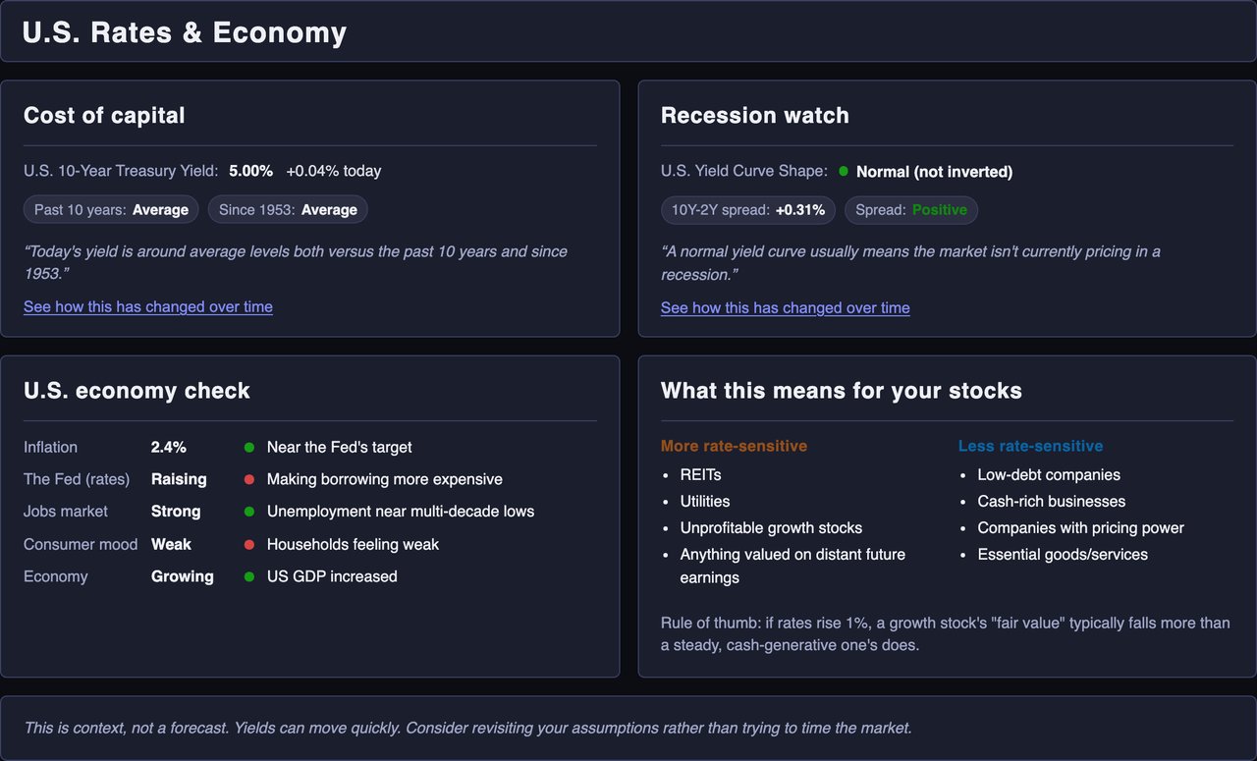Click What this means for your stocks heading
1257x761 pixels.
(842, 391)
